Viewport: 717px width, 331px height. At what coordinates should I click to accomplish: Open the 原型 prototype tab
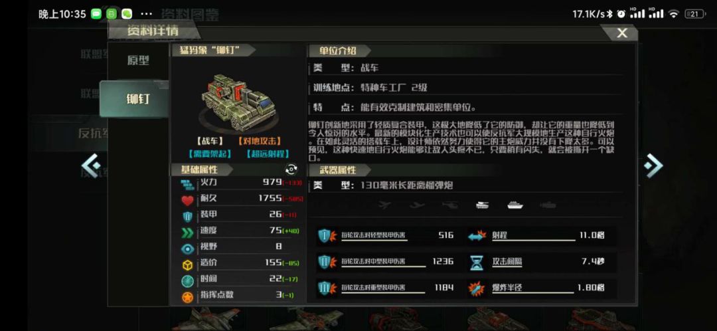coord(138,60)
